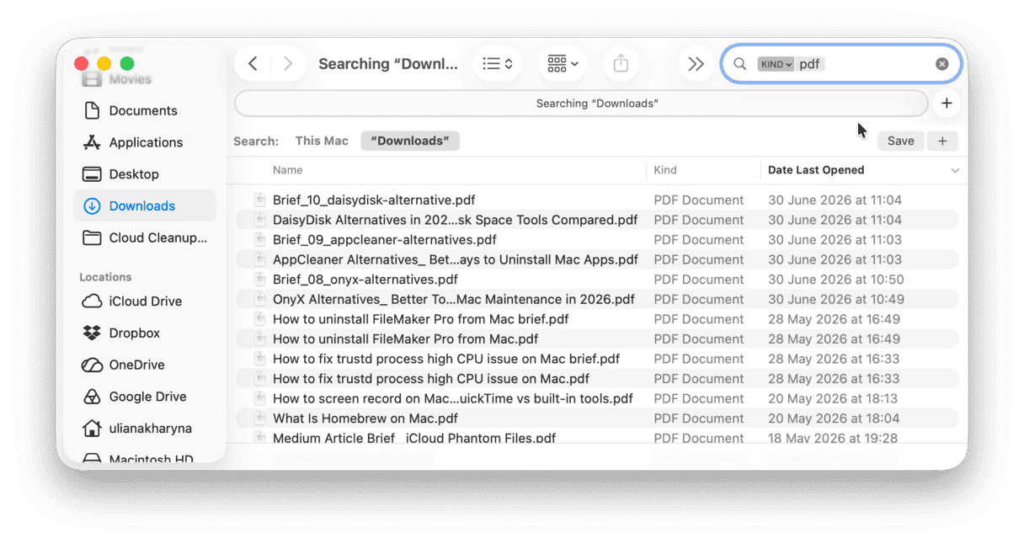Click the OneDrive cloud icon in sidebar
1024x544 pixels.
click(x=92, y=365)
